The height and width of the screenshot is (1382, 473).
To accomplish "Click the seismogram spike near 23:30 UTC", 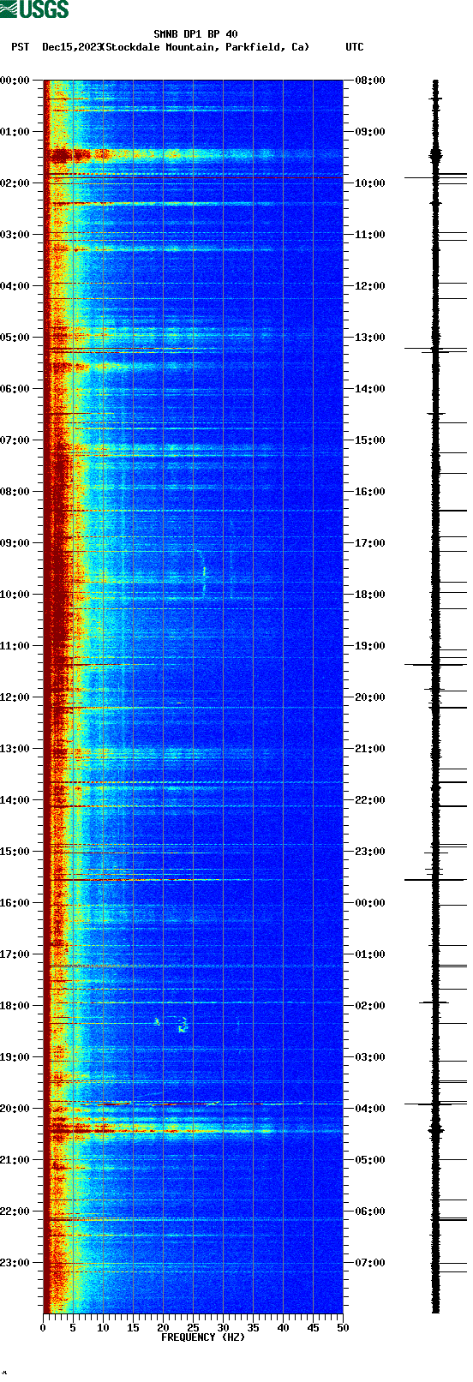I will click(435, 880).
